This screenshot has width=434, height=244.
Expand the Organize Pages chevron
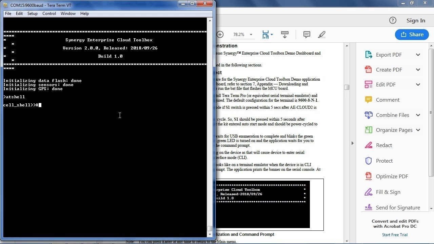coord(418,130)
